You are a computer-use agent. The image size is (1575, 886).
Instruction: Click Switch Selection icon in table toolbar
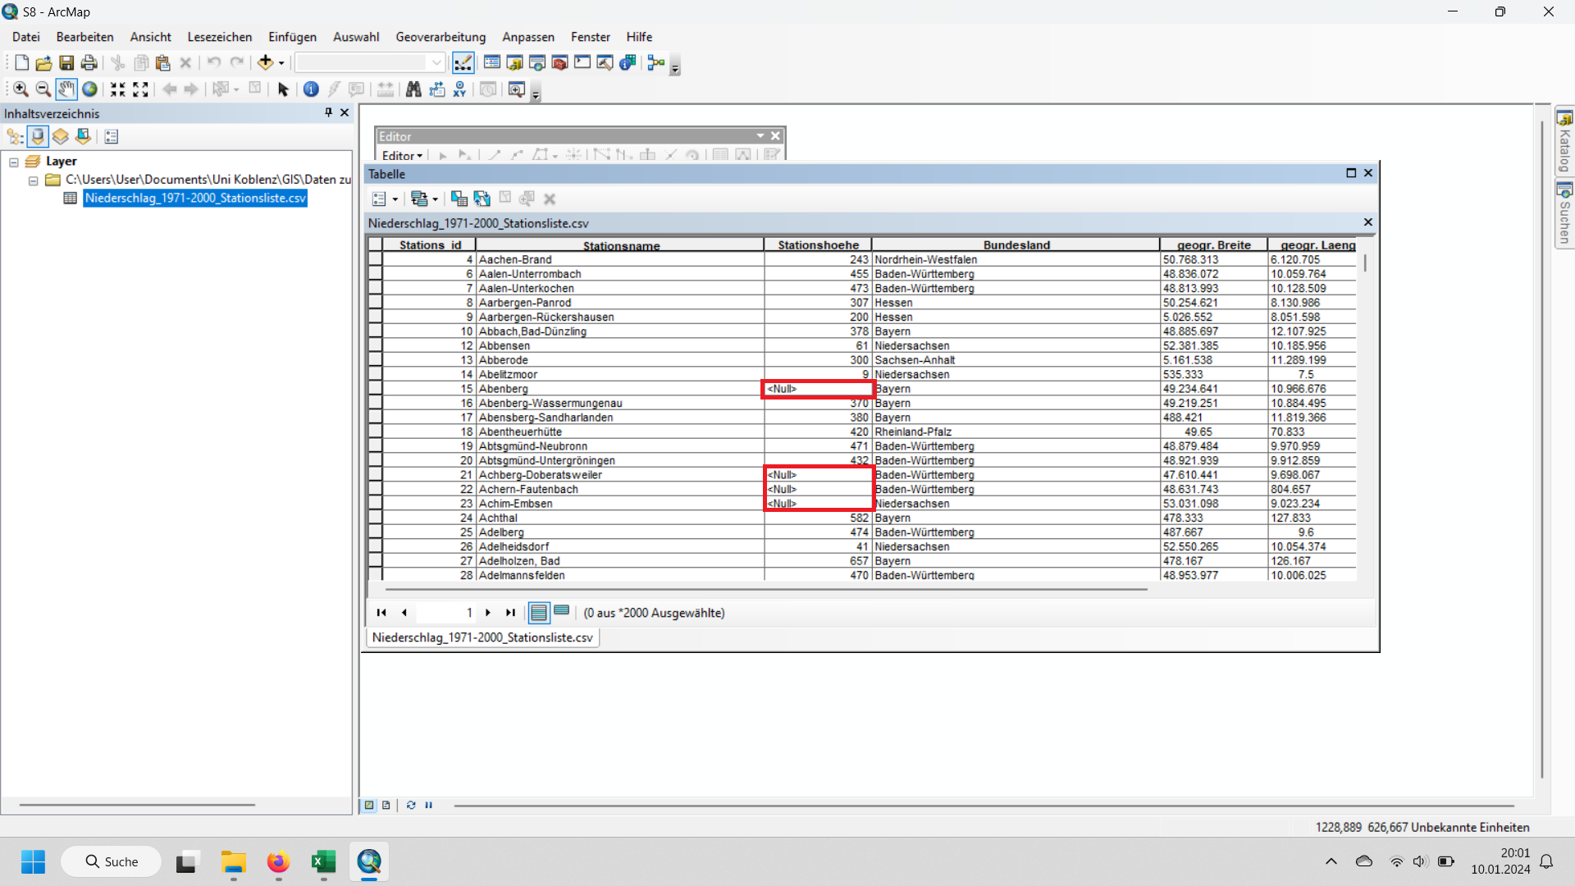[482, 199]
